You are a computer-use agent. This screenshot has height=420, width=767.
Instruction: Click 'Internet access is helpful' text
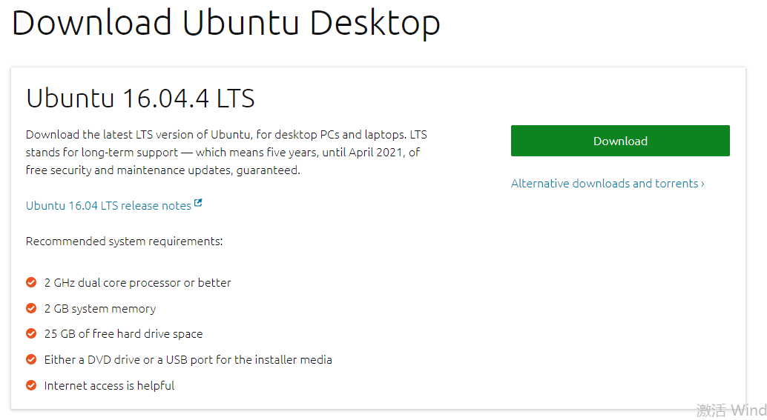pyautogui.click(x=109, y=386)
